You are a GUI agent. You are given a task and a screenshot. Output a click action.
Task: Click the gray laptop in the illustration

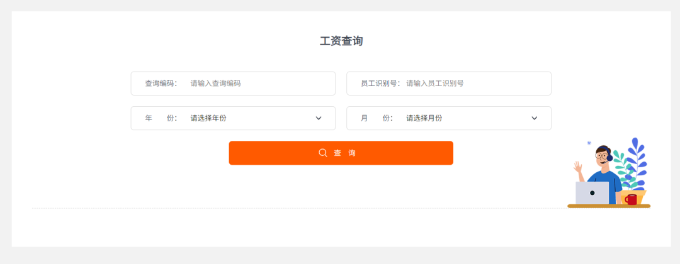pos(592,193)
